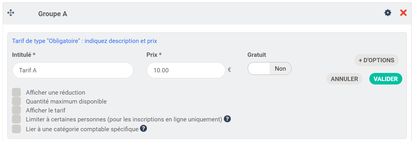Click the euro symbol next to the price

click(x=229, y=69)
